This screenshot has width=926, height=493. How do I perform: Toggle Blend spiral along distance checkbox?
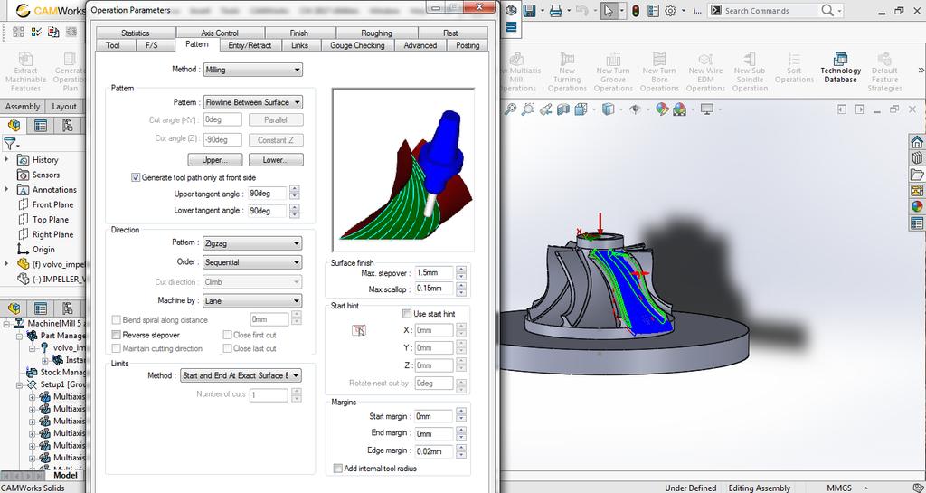click(117, 319)
